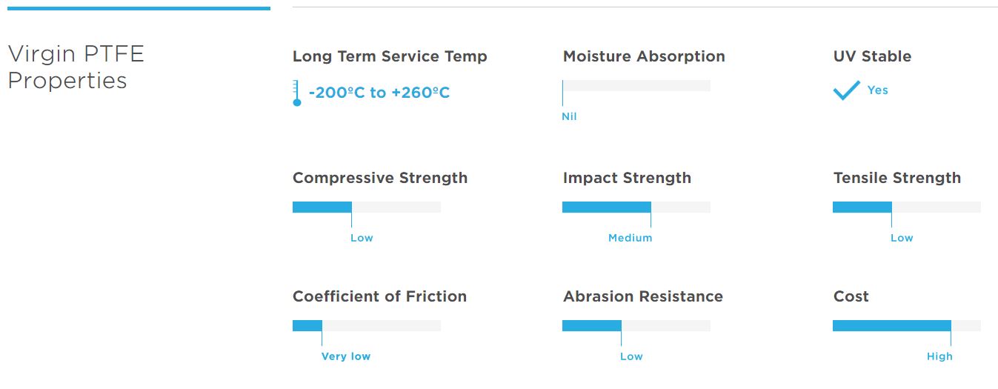Click the 'High' label under Cost
The height and width of the screenshot is (389, 998).
[939, 356]
